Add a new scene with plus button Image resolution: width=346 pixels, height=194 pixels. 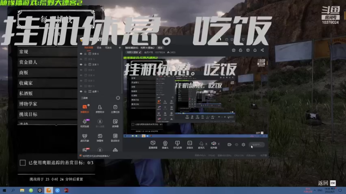click(x=120, y=48)
